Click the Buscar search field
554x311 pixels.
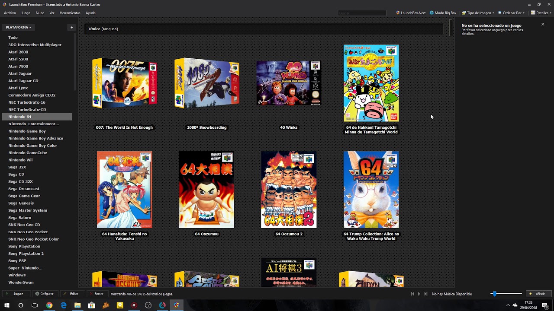[362, 13]
